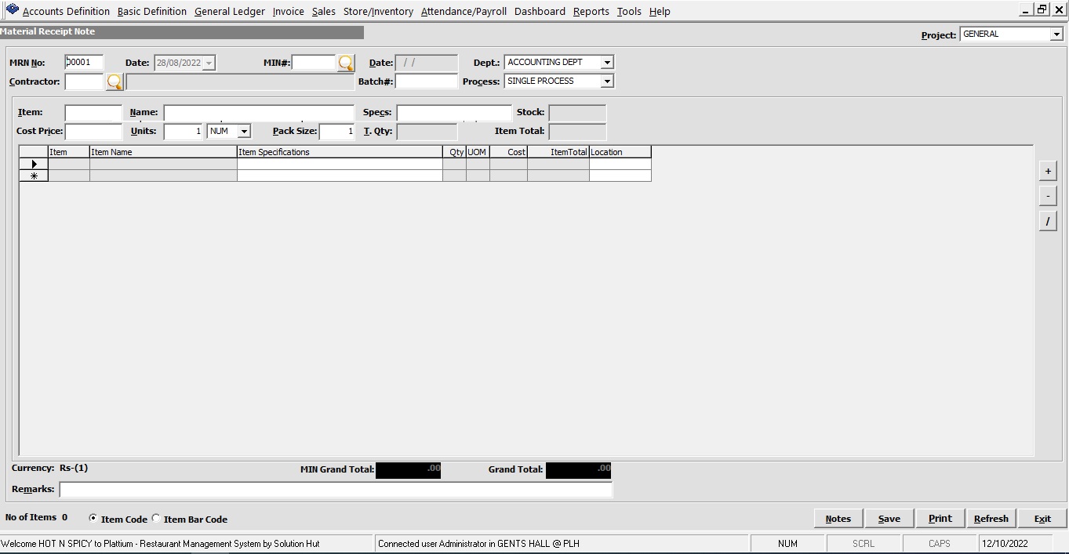Open the Store/Inventory menu
Image resolution: width=1069 pixels, height=554 pixels.
[x=378, y=12]
